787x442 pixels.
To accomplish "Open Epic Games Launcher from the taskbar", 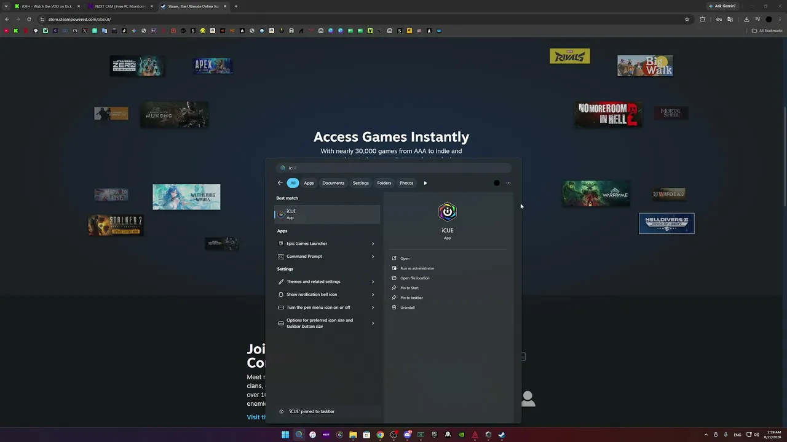I will 434,435.
